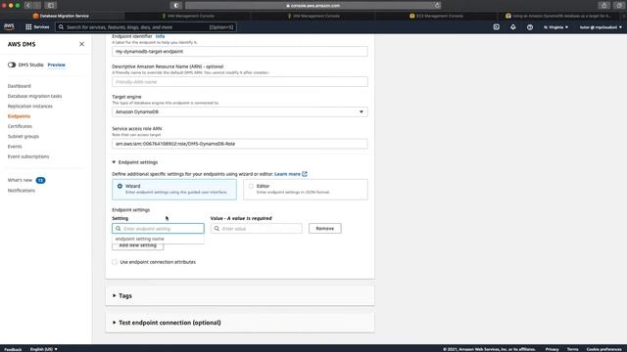
Task: Open the Target engine dropdown
Action: point(239,112)
